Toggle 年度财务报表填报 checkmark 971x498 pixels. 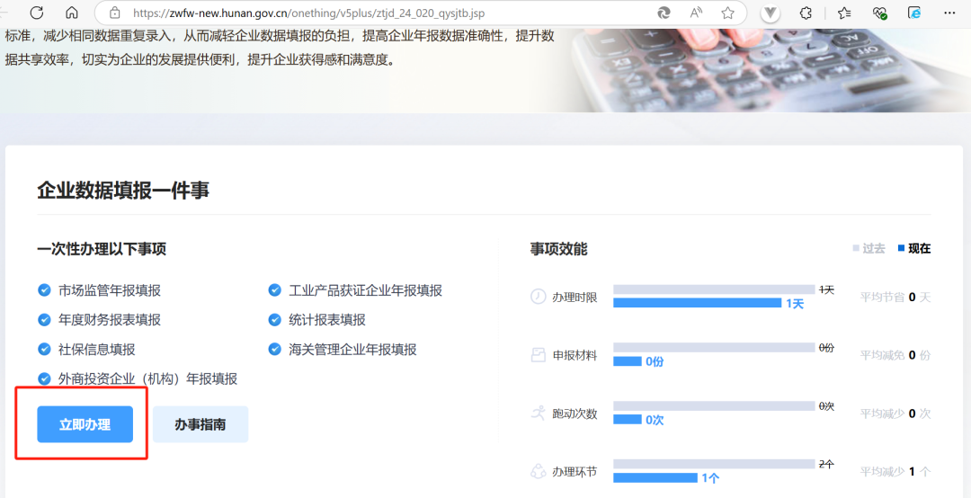pos(44,320)
